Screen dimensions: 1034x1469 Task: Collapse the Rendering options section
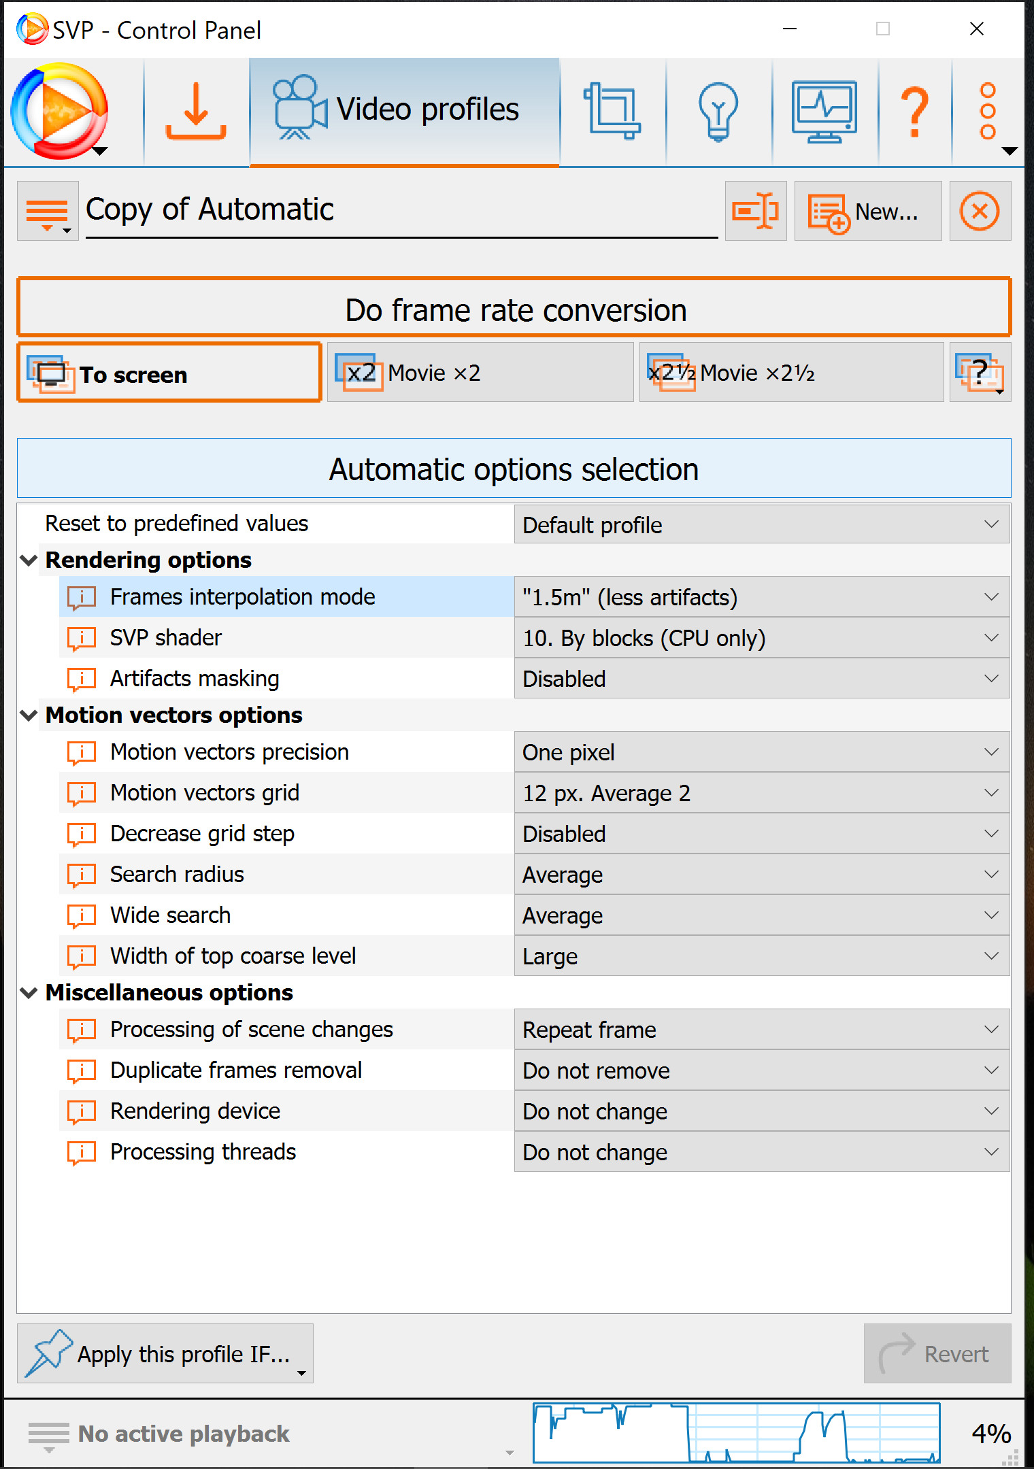pos(29,560)
